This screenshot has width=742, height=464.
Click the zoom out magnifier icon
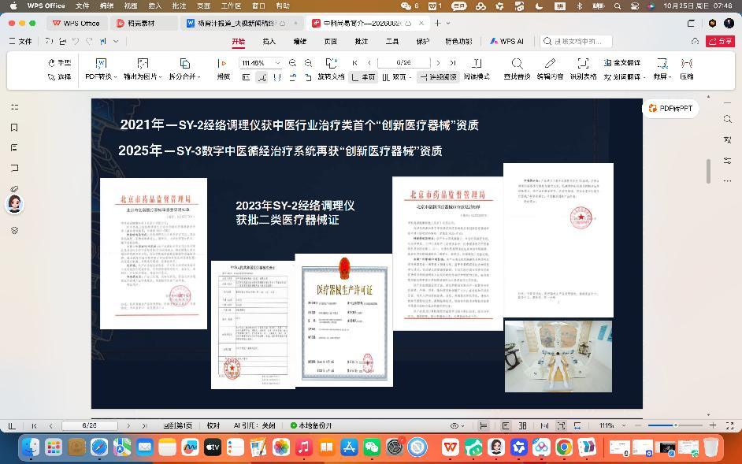(292, 63)
